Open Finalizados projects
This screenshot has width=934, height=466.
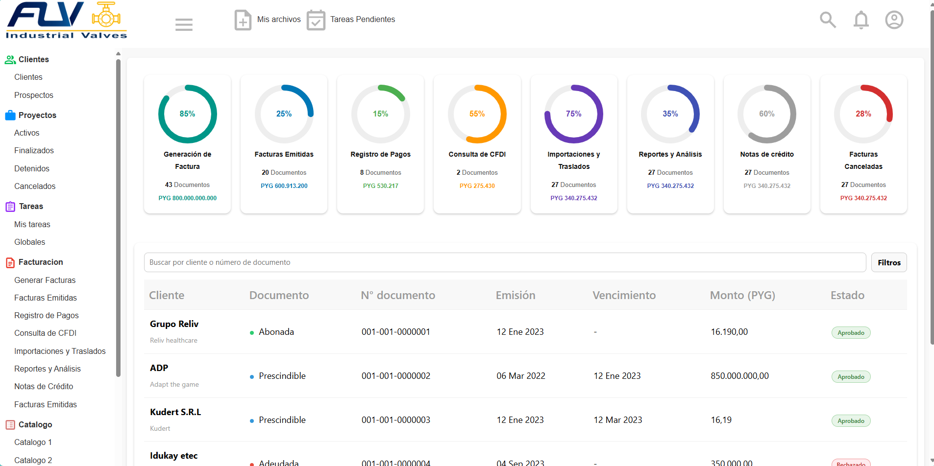tap(34, 150)
